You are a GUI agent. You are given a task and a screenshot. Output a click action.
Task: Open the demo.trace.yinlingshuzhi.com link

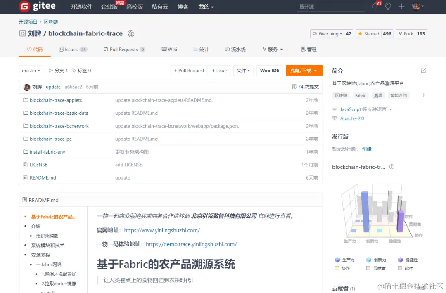tap(191, 244)
